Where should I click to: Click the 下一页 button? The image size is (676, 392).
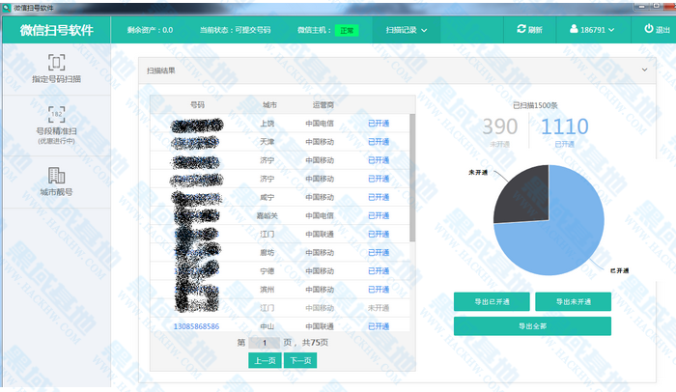click(x=300, y=360)
